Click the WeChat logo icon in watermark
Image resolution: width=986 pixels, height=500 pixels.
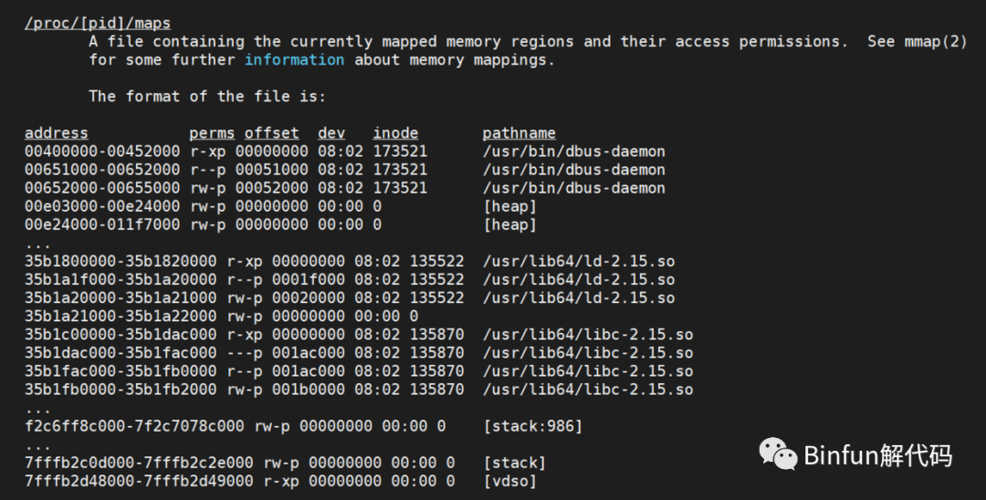pos(779,453)
